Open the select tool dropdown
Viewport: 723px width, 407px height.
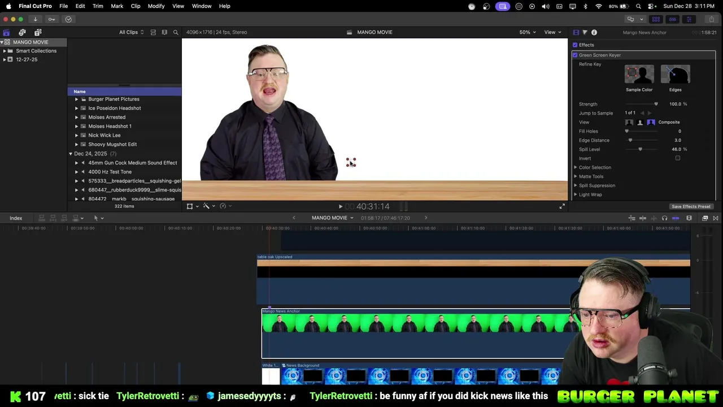98,218
